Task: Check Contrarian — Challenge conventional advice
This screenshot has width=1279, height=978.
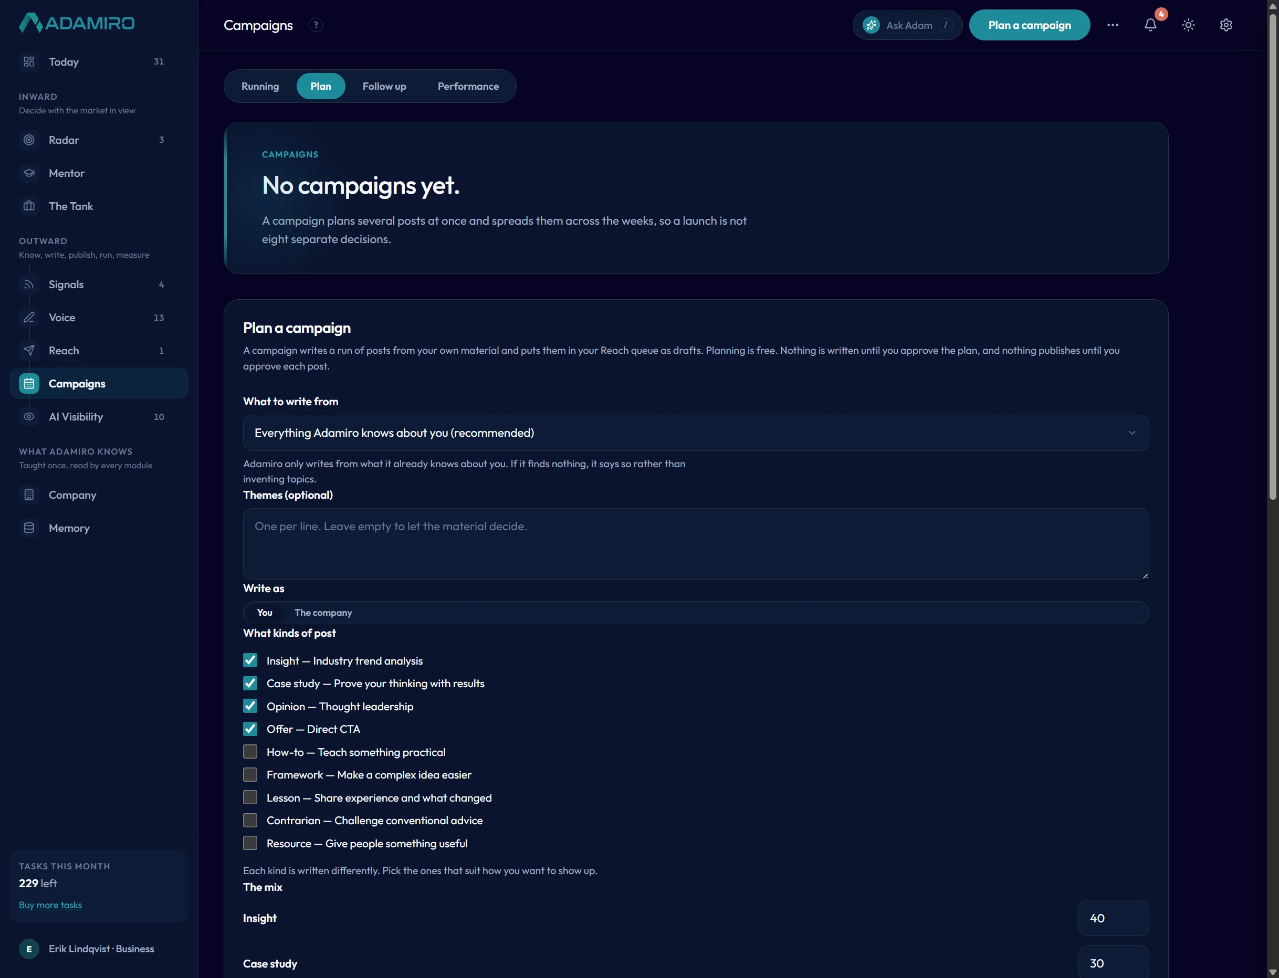Action: click(x=250, y=820)
